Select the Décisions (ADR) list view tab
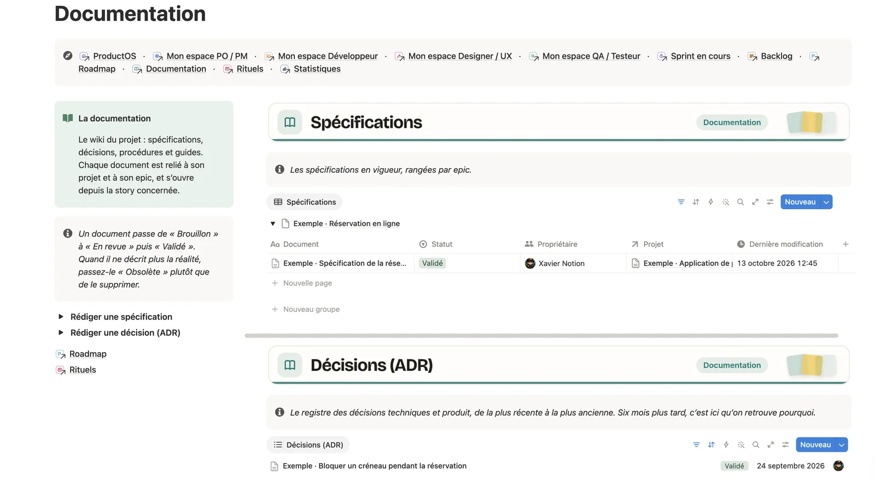The height and width of the screenshot is (479, 875). tap(308, 445)
